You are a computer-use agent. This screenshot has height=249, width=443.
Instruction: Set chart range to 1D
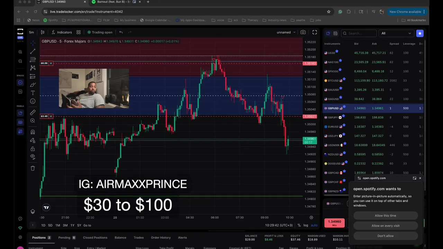tap(43, 225)
